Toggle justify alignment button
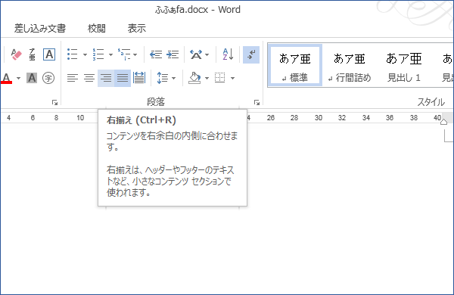 [x=123, y=78]
